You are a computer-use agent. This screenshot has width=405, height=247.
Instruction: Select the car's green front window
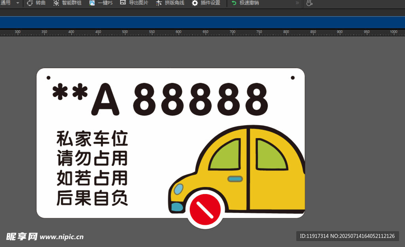point(225,155)
